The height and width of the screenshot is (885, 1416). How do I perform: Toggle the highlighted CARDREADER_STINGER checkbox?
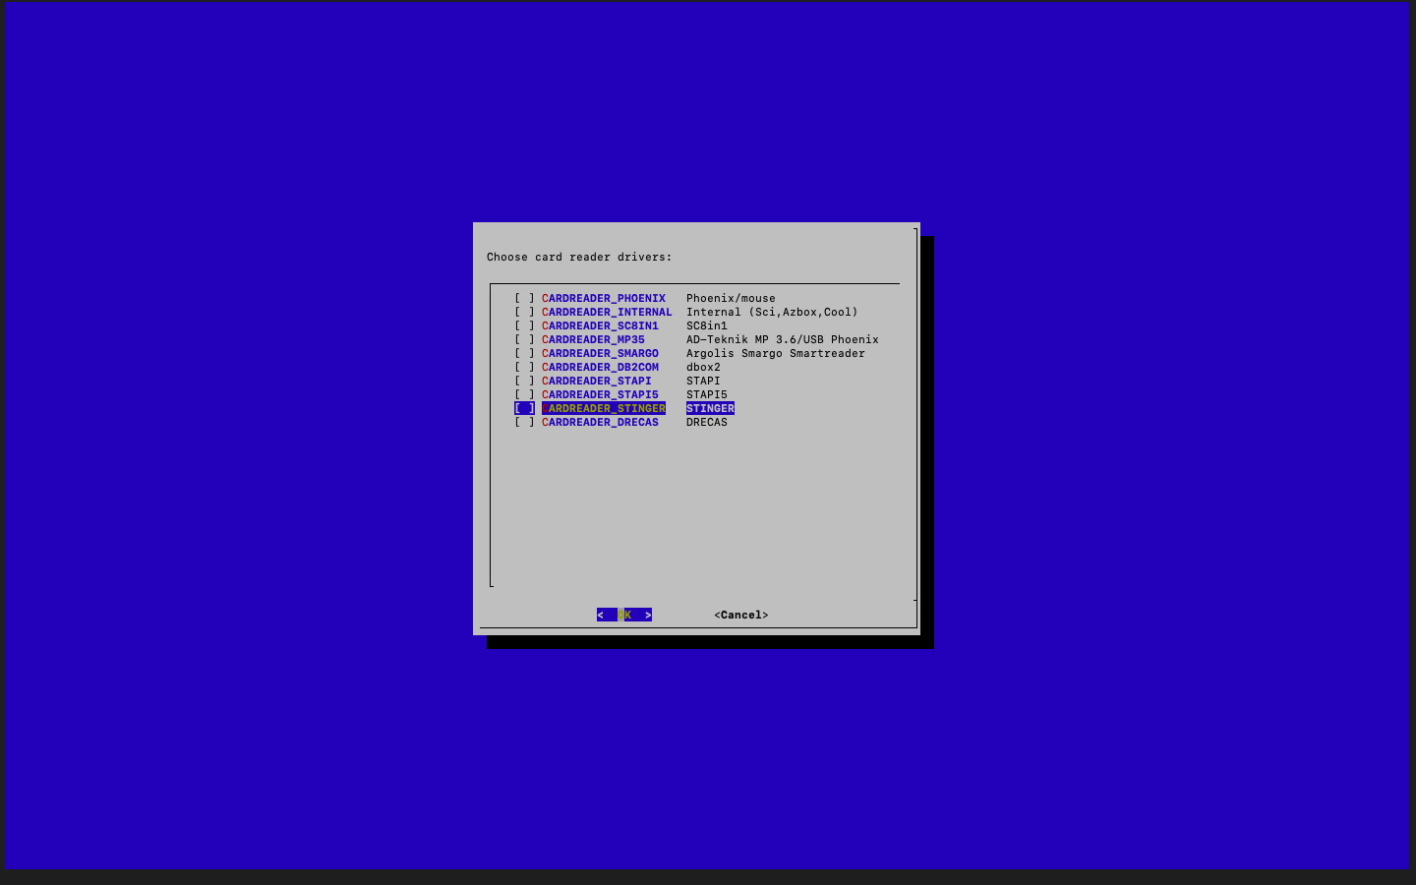tap(524, 408)
